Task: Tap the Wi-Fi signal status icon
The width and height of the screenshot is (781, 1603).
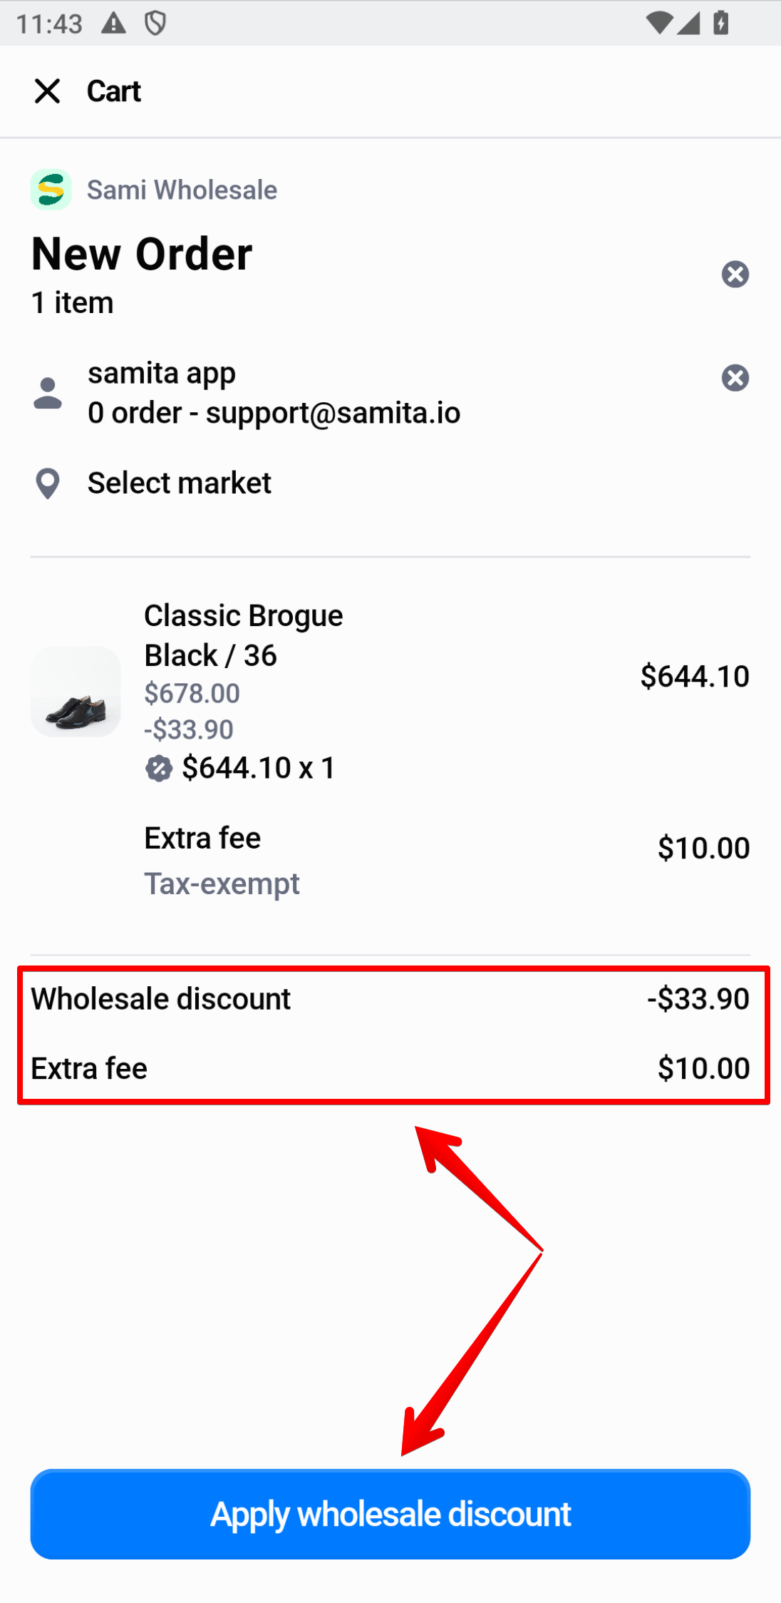Action: pos(658,24)
